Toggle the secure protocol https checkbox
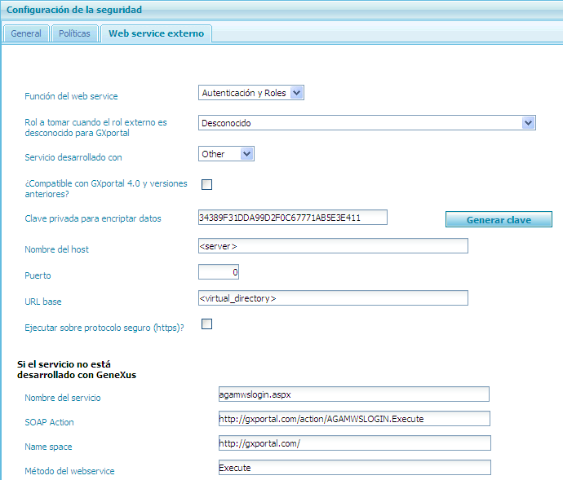 (x=206, y=324)
